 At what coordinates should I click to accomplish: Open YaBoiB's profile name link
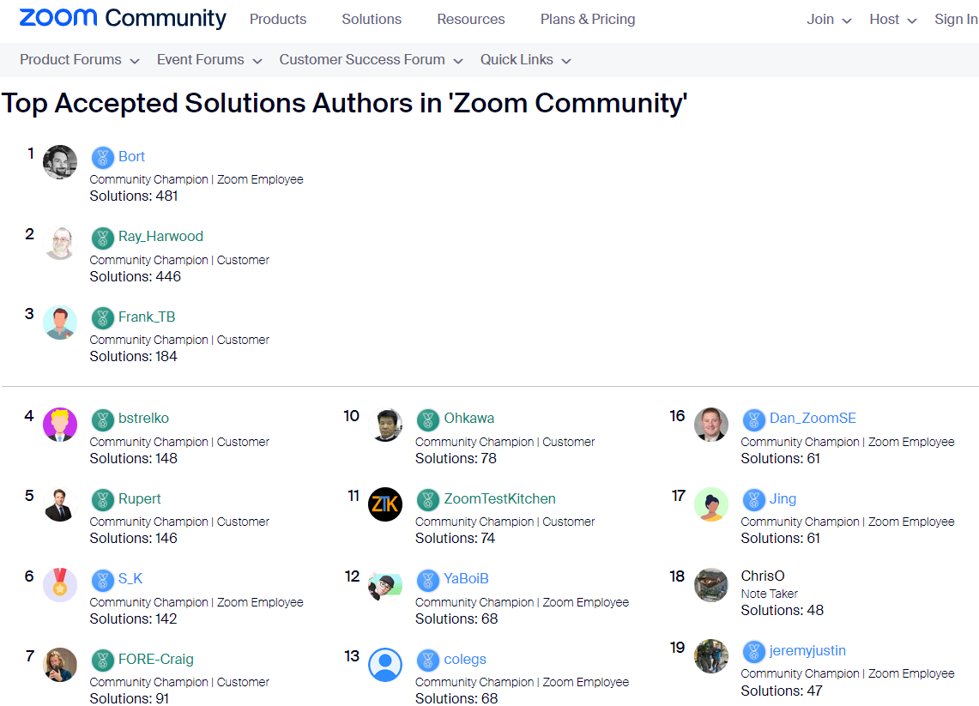point(467,579)
